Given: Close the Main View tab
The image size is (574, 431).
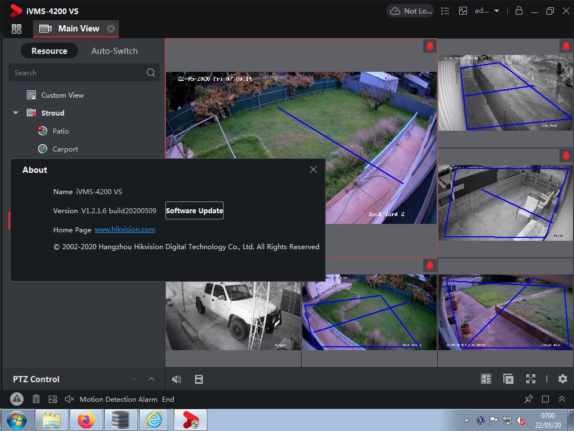Looking at the screenshot, I should click(x=111, y=29).
